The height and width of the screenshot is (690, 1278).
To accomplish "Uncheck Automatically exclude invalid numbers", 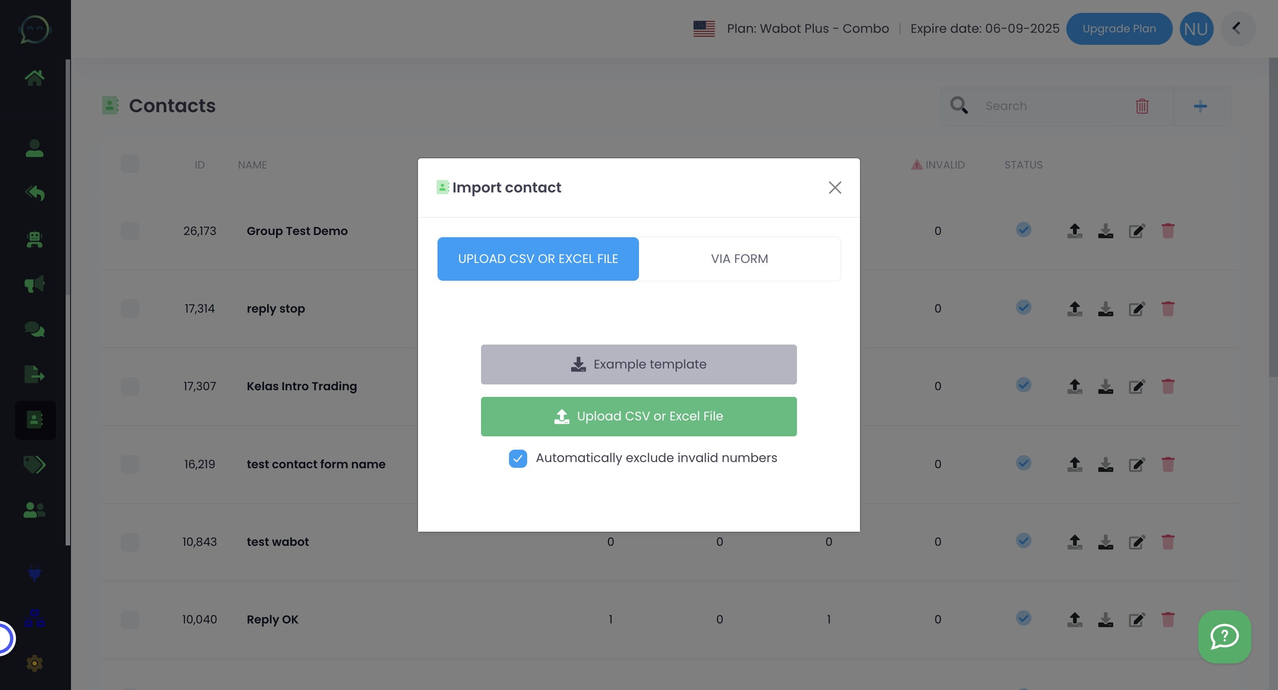I will [517, 459].
